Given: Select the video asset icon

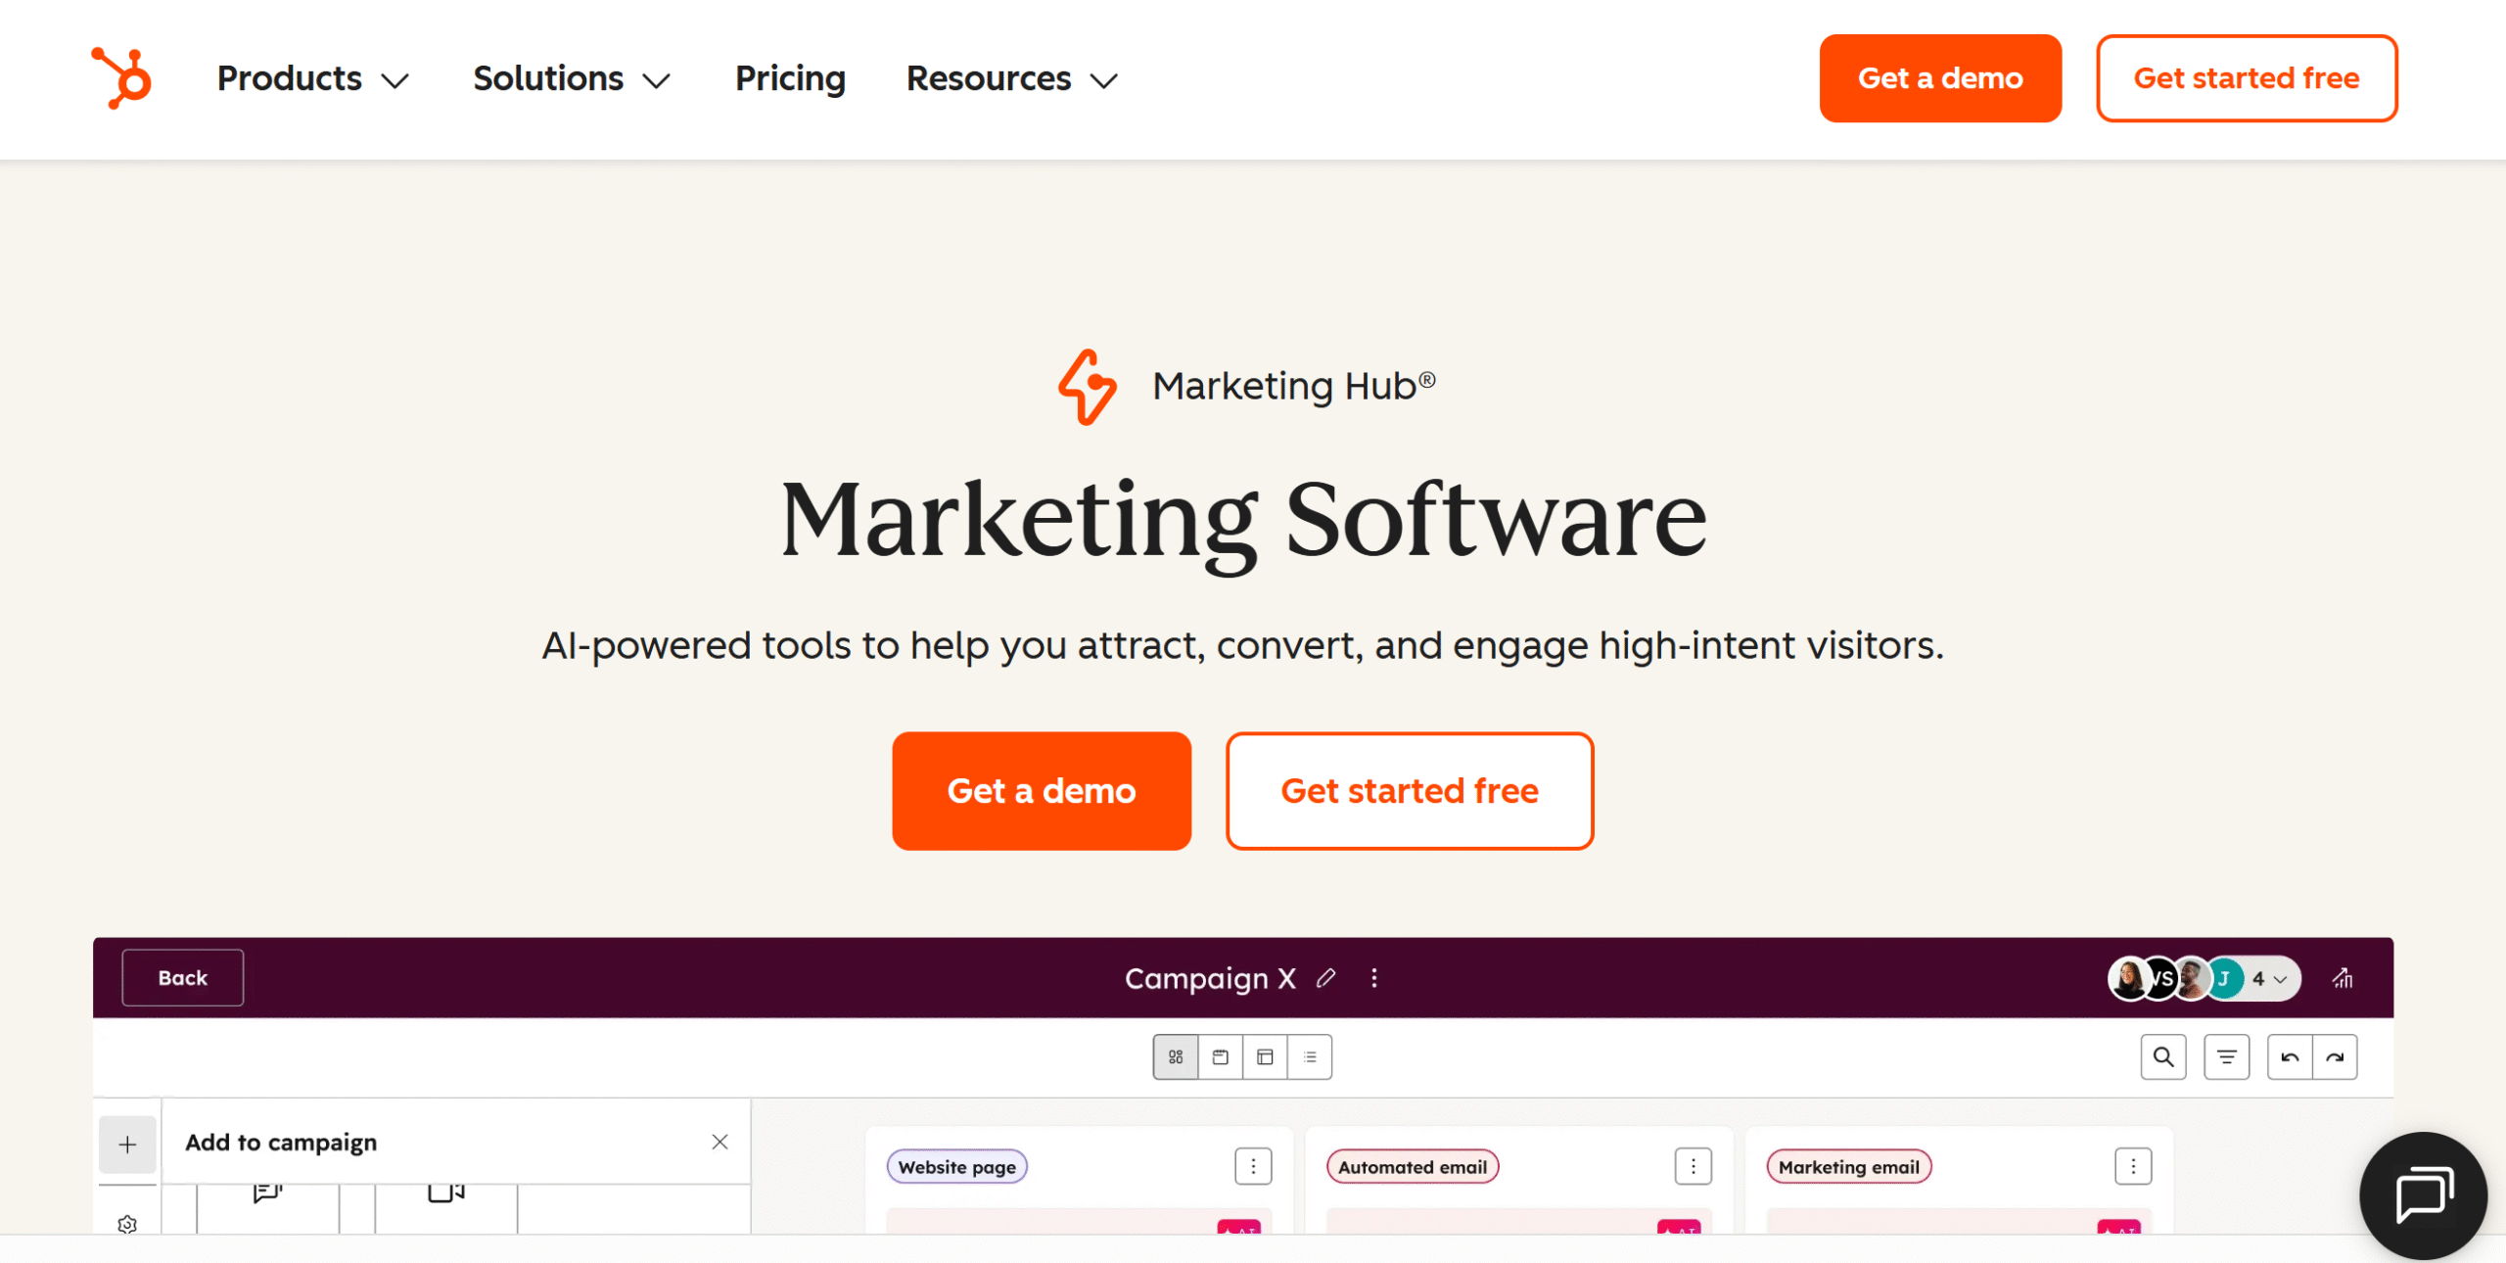Looking at the screenshot, I should click(445, 1193).
